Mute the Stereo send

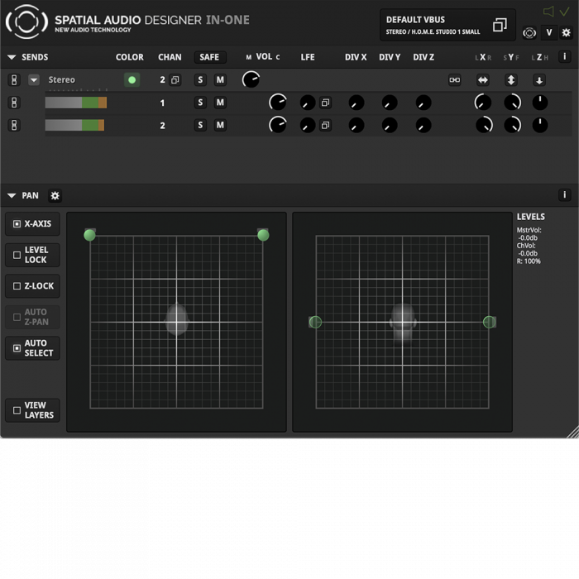click(220, 79)
